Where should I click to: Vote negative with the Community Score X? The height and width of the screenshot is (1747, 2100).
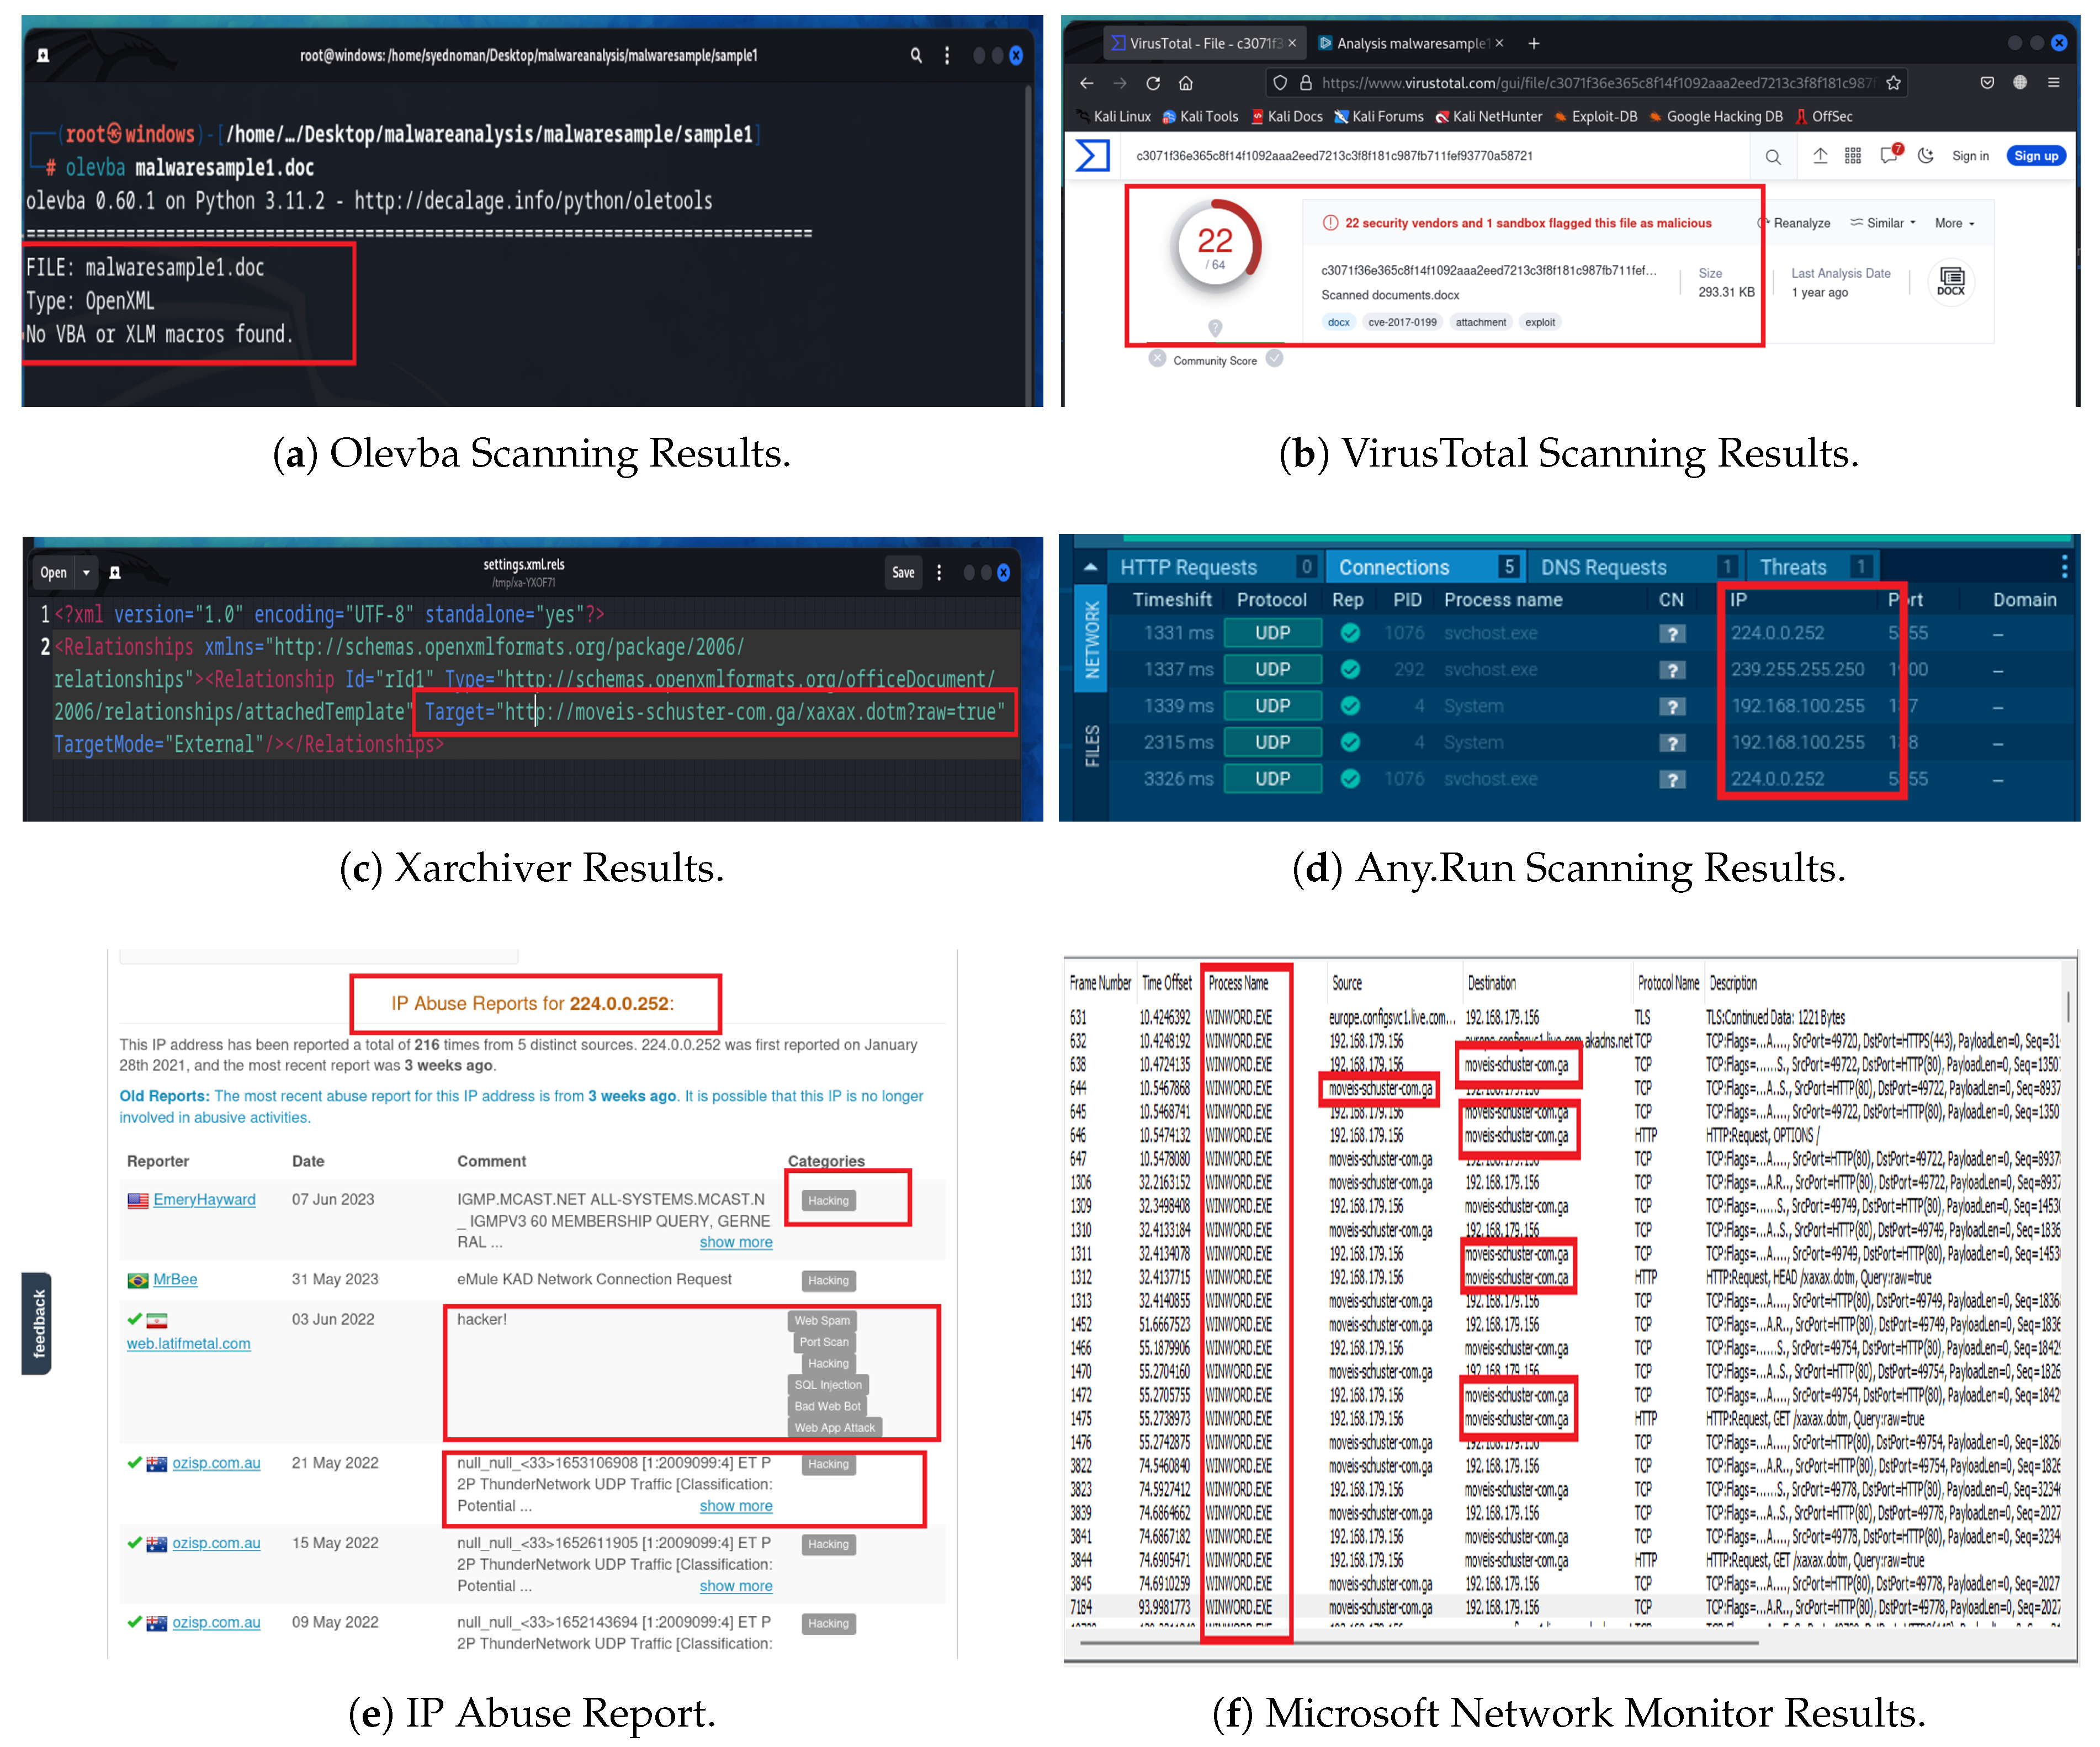point(1157,358)
